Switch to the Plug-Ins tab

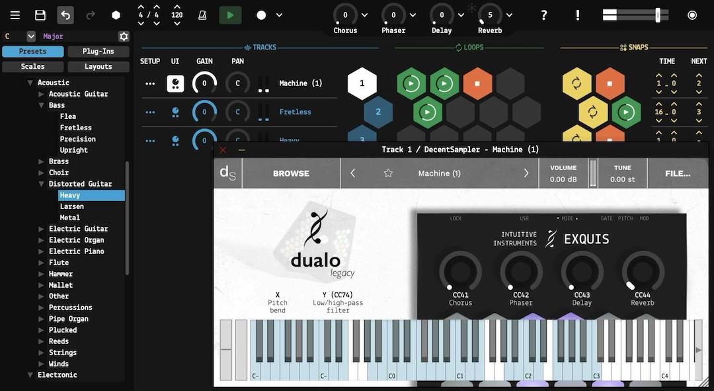click(x=98, y=51)
